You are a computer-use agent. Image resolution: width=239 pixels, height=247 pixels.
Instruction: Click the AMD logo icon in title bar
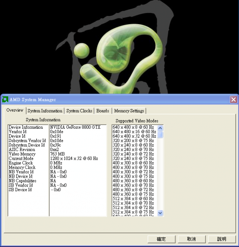tap(5, 99)
